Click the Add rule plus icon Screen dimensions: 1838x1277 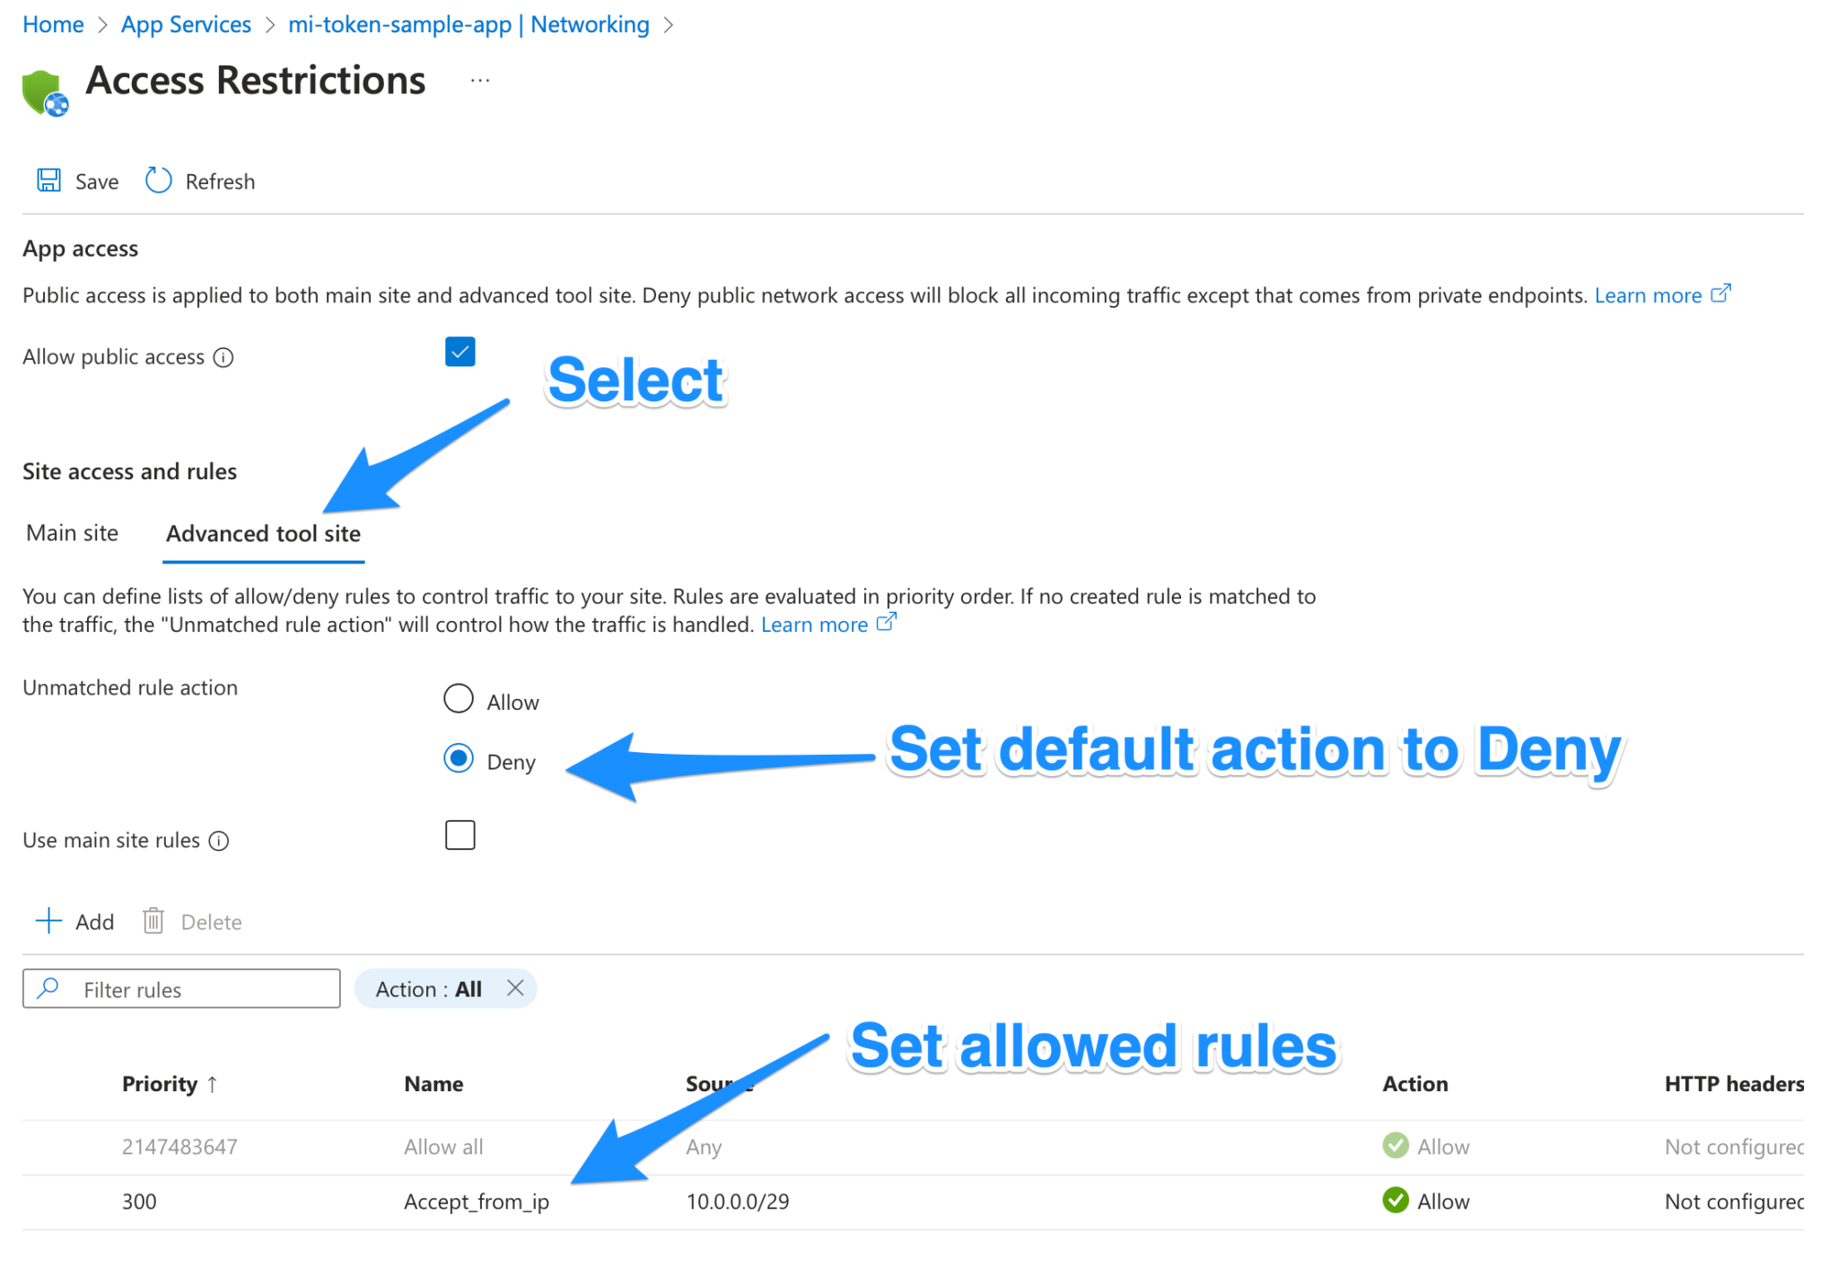(49, 921)
